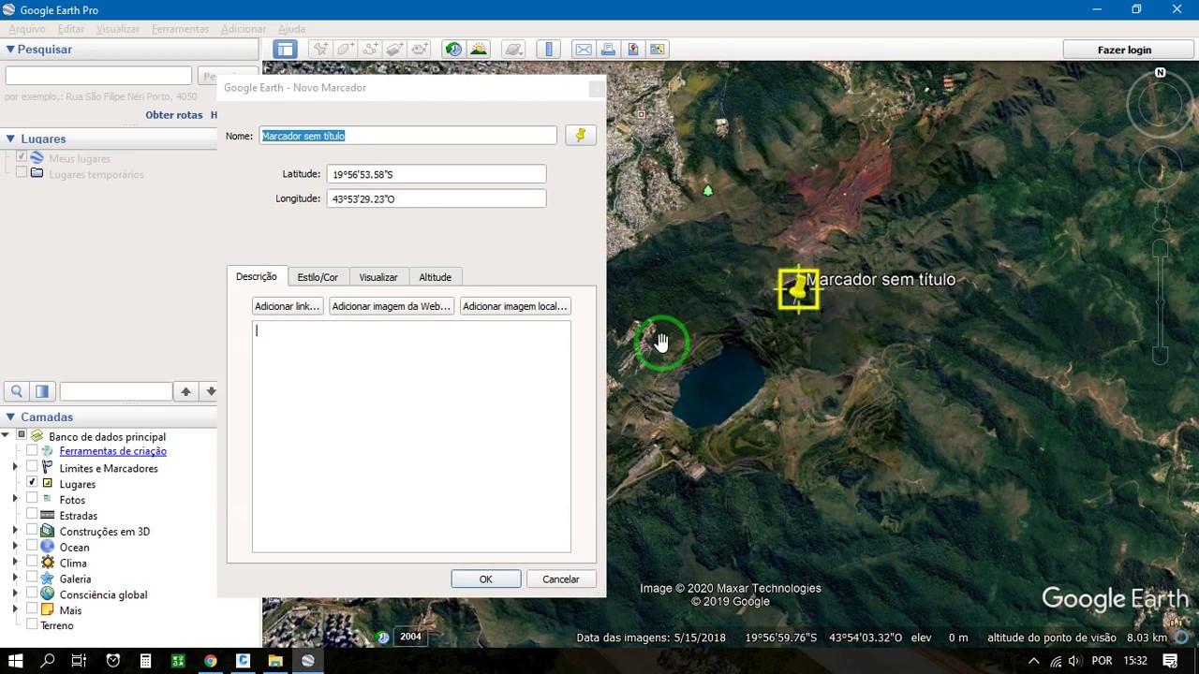Click the Print toolbar icon
1199x674 pixels.
608,50
